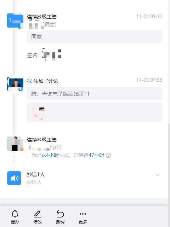Screen dimensions: 170x227
Task: Open the 更多 three-dots menu
Action: coord(83,214)
